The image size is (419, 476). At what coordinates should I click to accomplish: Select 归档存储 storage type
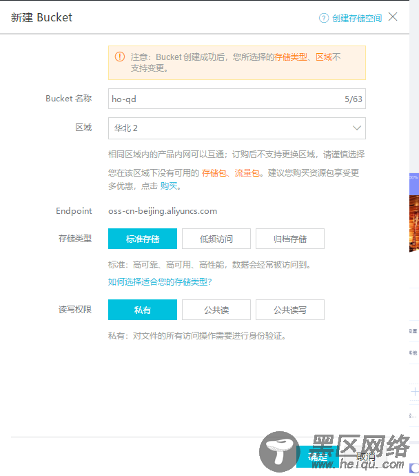(x=290, y=239)
